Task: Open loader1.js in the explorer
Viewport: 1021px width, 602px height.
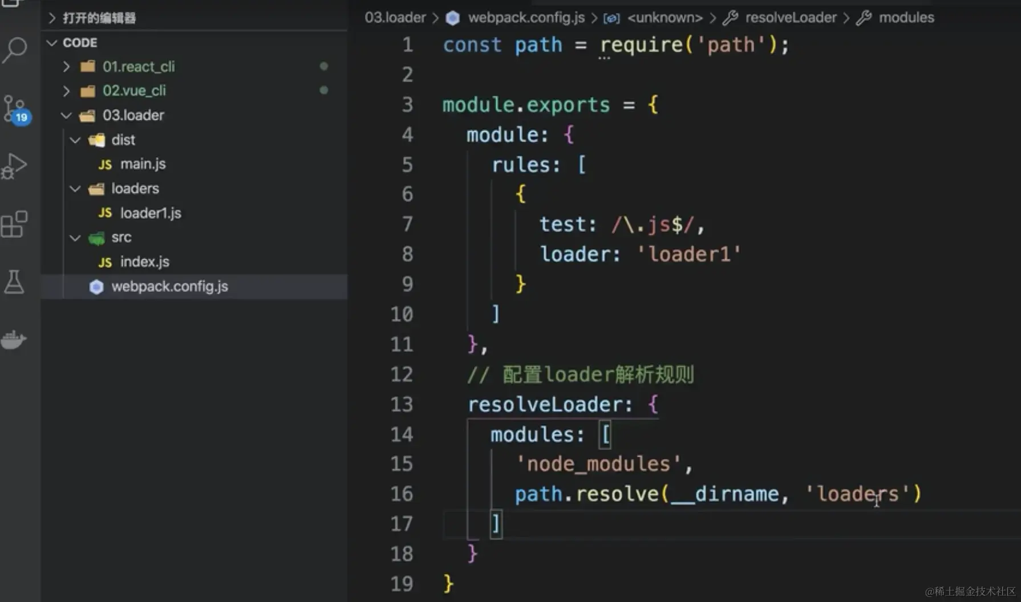Action: [x=151, y=213]
